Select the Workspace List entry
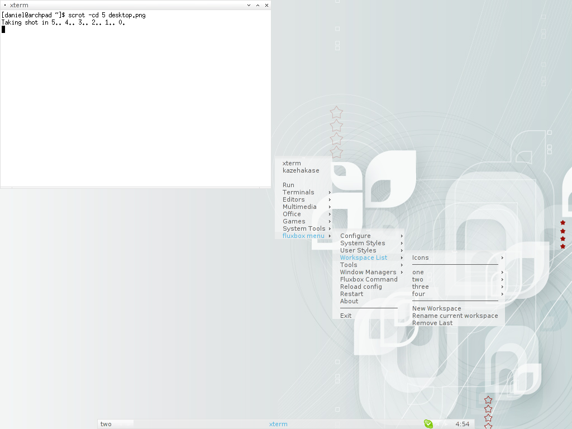572x429 pixels. click(x=369, y=258)
